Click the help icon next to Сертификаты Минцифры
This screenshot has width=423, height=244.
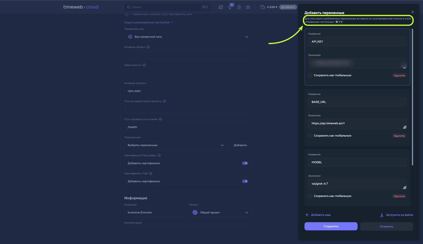pos(159,155)
